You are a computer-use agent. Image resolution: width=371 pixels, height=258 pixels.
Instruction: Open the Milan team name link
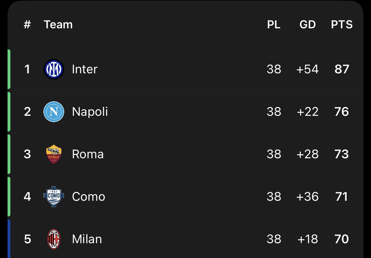pos(87,239)
